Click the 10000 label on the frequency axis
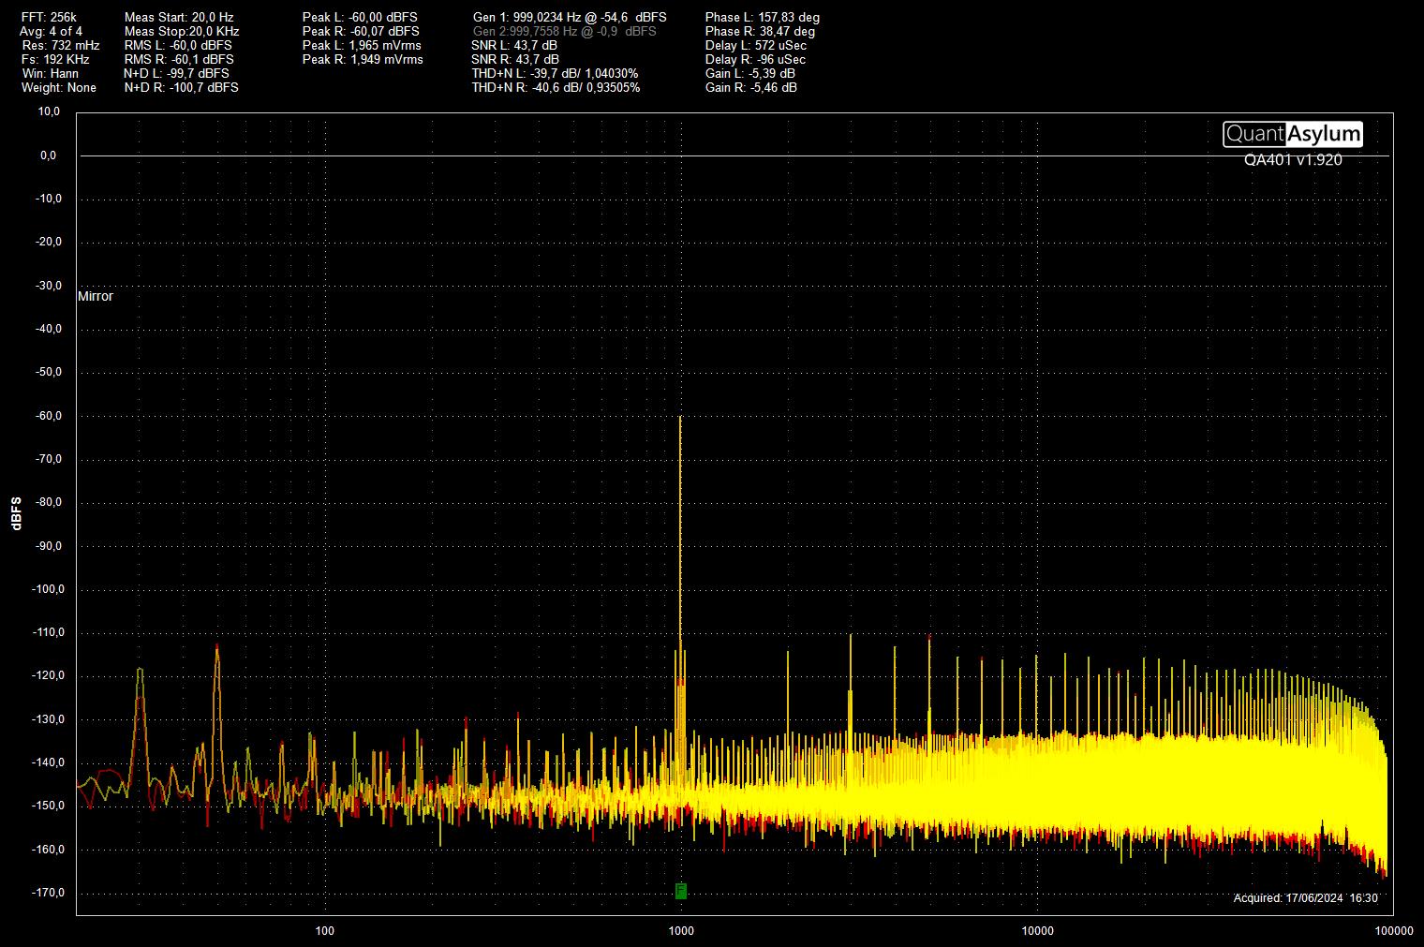Viewport: 1424px width, 947px height. coord(1037,930)
